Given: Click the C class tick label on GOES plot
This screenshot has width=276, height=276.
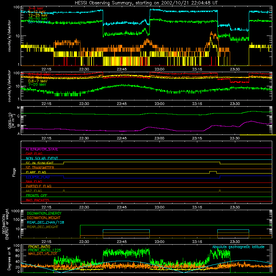Looking at the screenshot, I should point(19,116).
